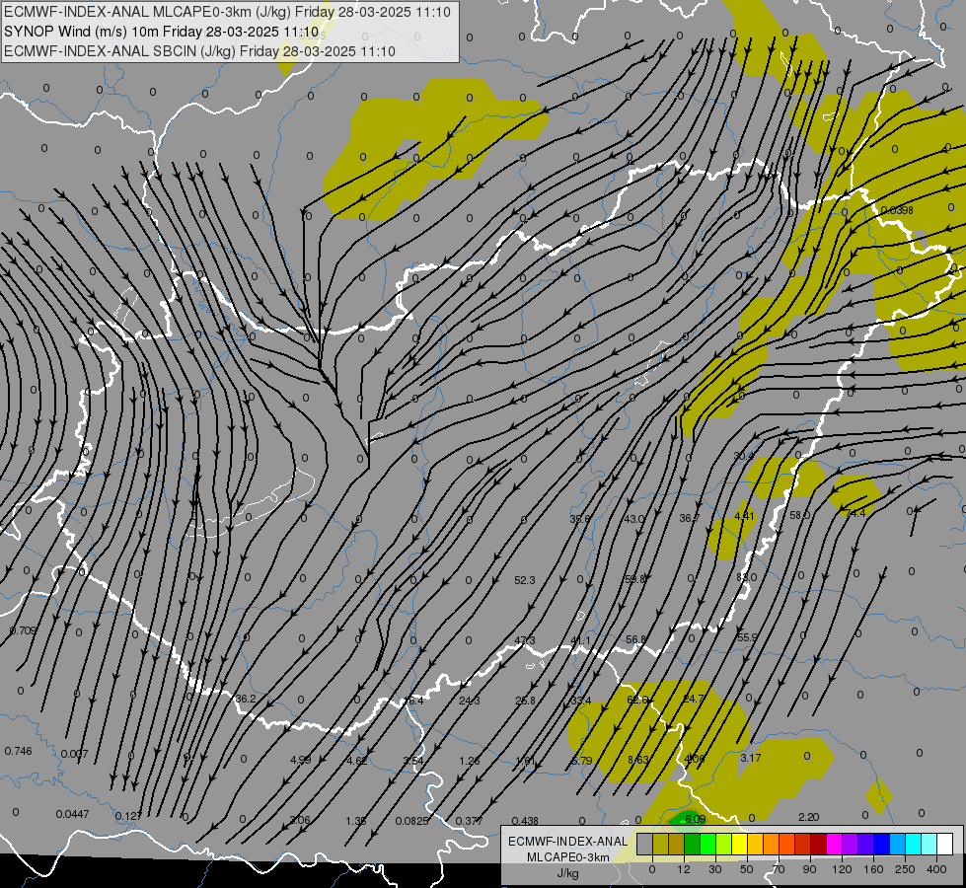The width and height of the screenshot is (966, 888).
Task: Click the grid value 56.8
Action: pyautogui.click(x=635, y=639)
